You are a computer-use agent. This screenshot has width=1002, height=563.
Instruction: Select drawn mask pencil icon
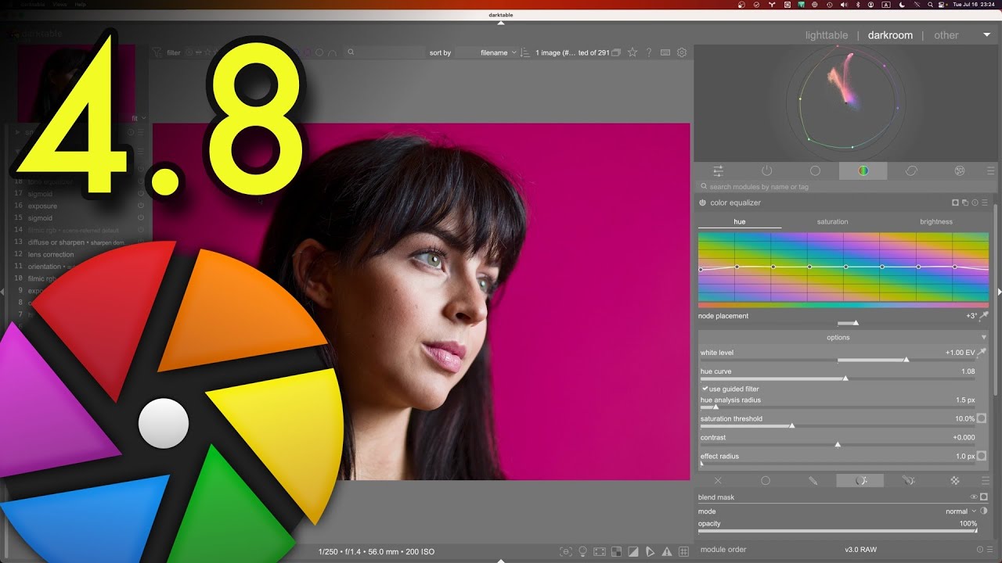813,481
